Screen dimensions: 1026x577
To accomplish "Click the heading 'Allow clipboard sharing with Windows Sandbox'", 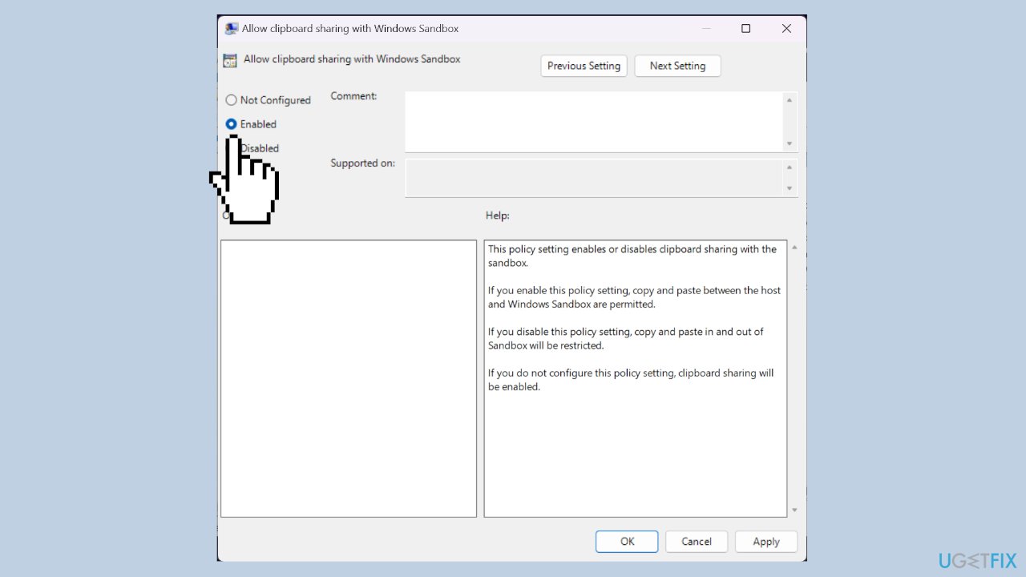I will coord(352,59).
